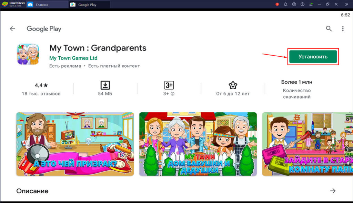This screenshot has width=353, height=203.
Task: Click the red alert icon in title bar
Action: click(x=277, y=4)
